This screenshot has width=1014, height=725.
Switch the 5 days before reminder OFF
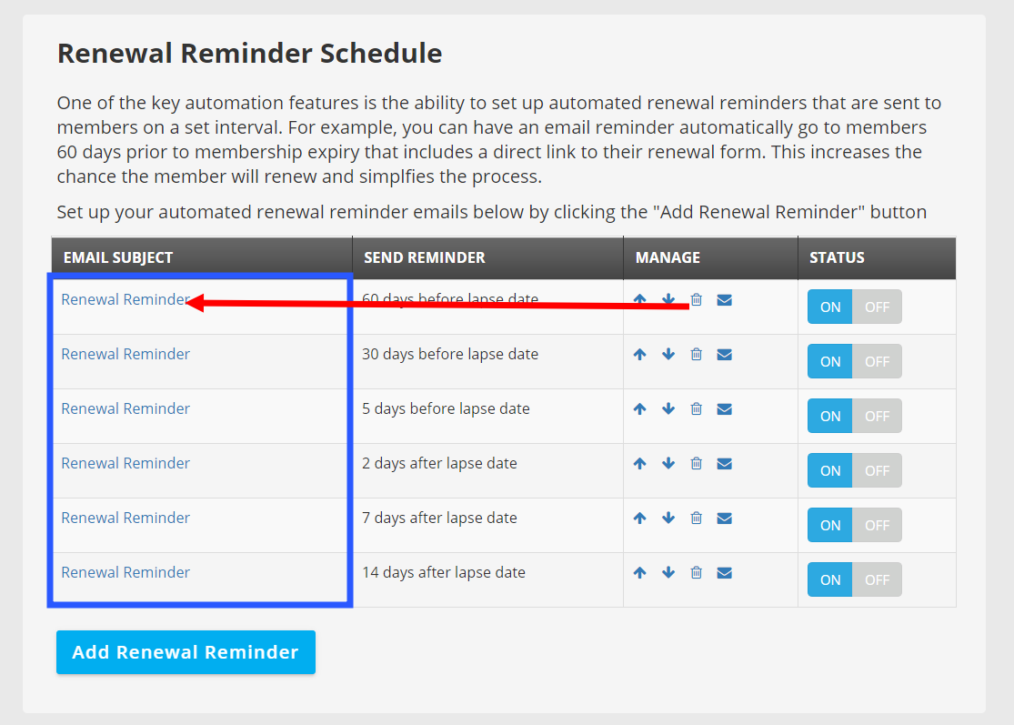tap(877, 417)
